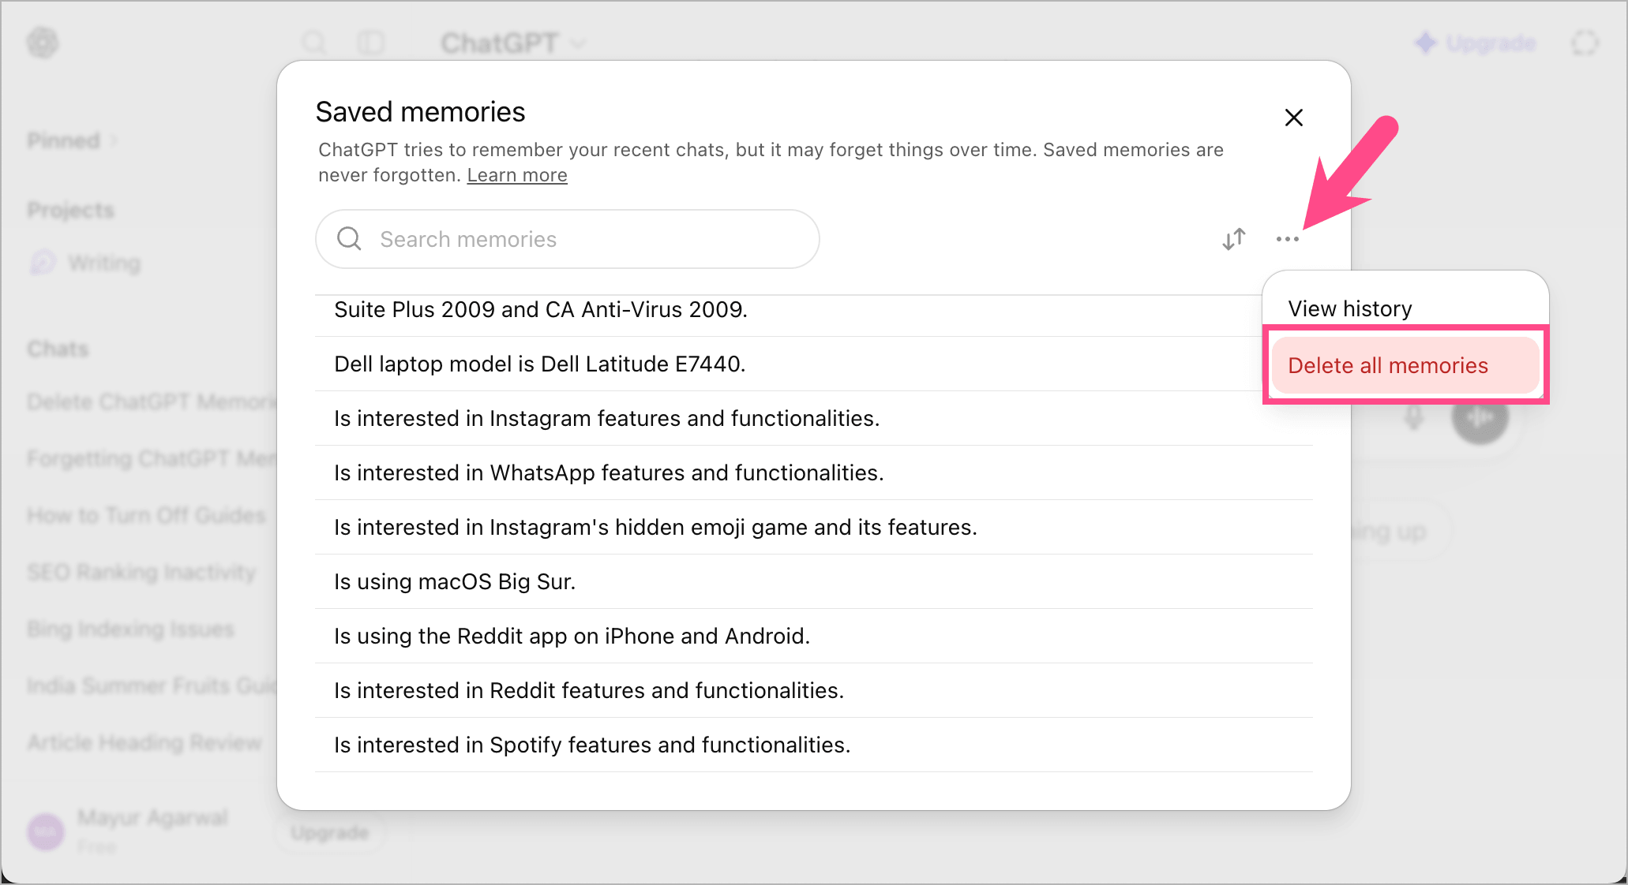Open the How to Turn Off Guides chat
The width and height of the screenshot is (1628, 885).
(146, 515)
